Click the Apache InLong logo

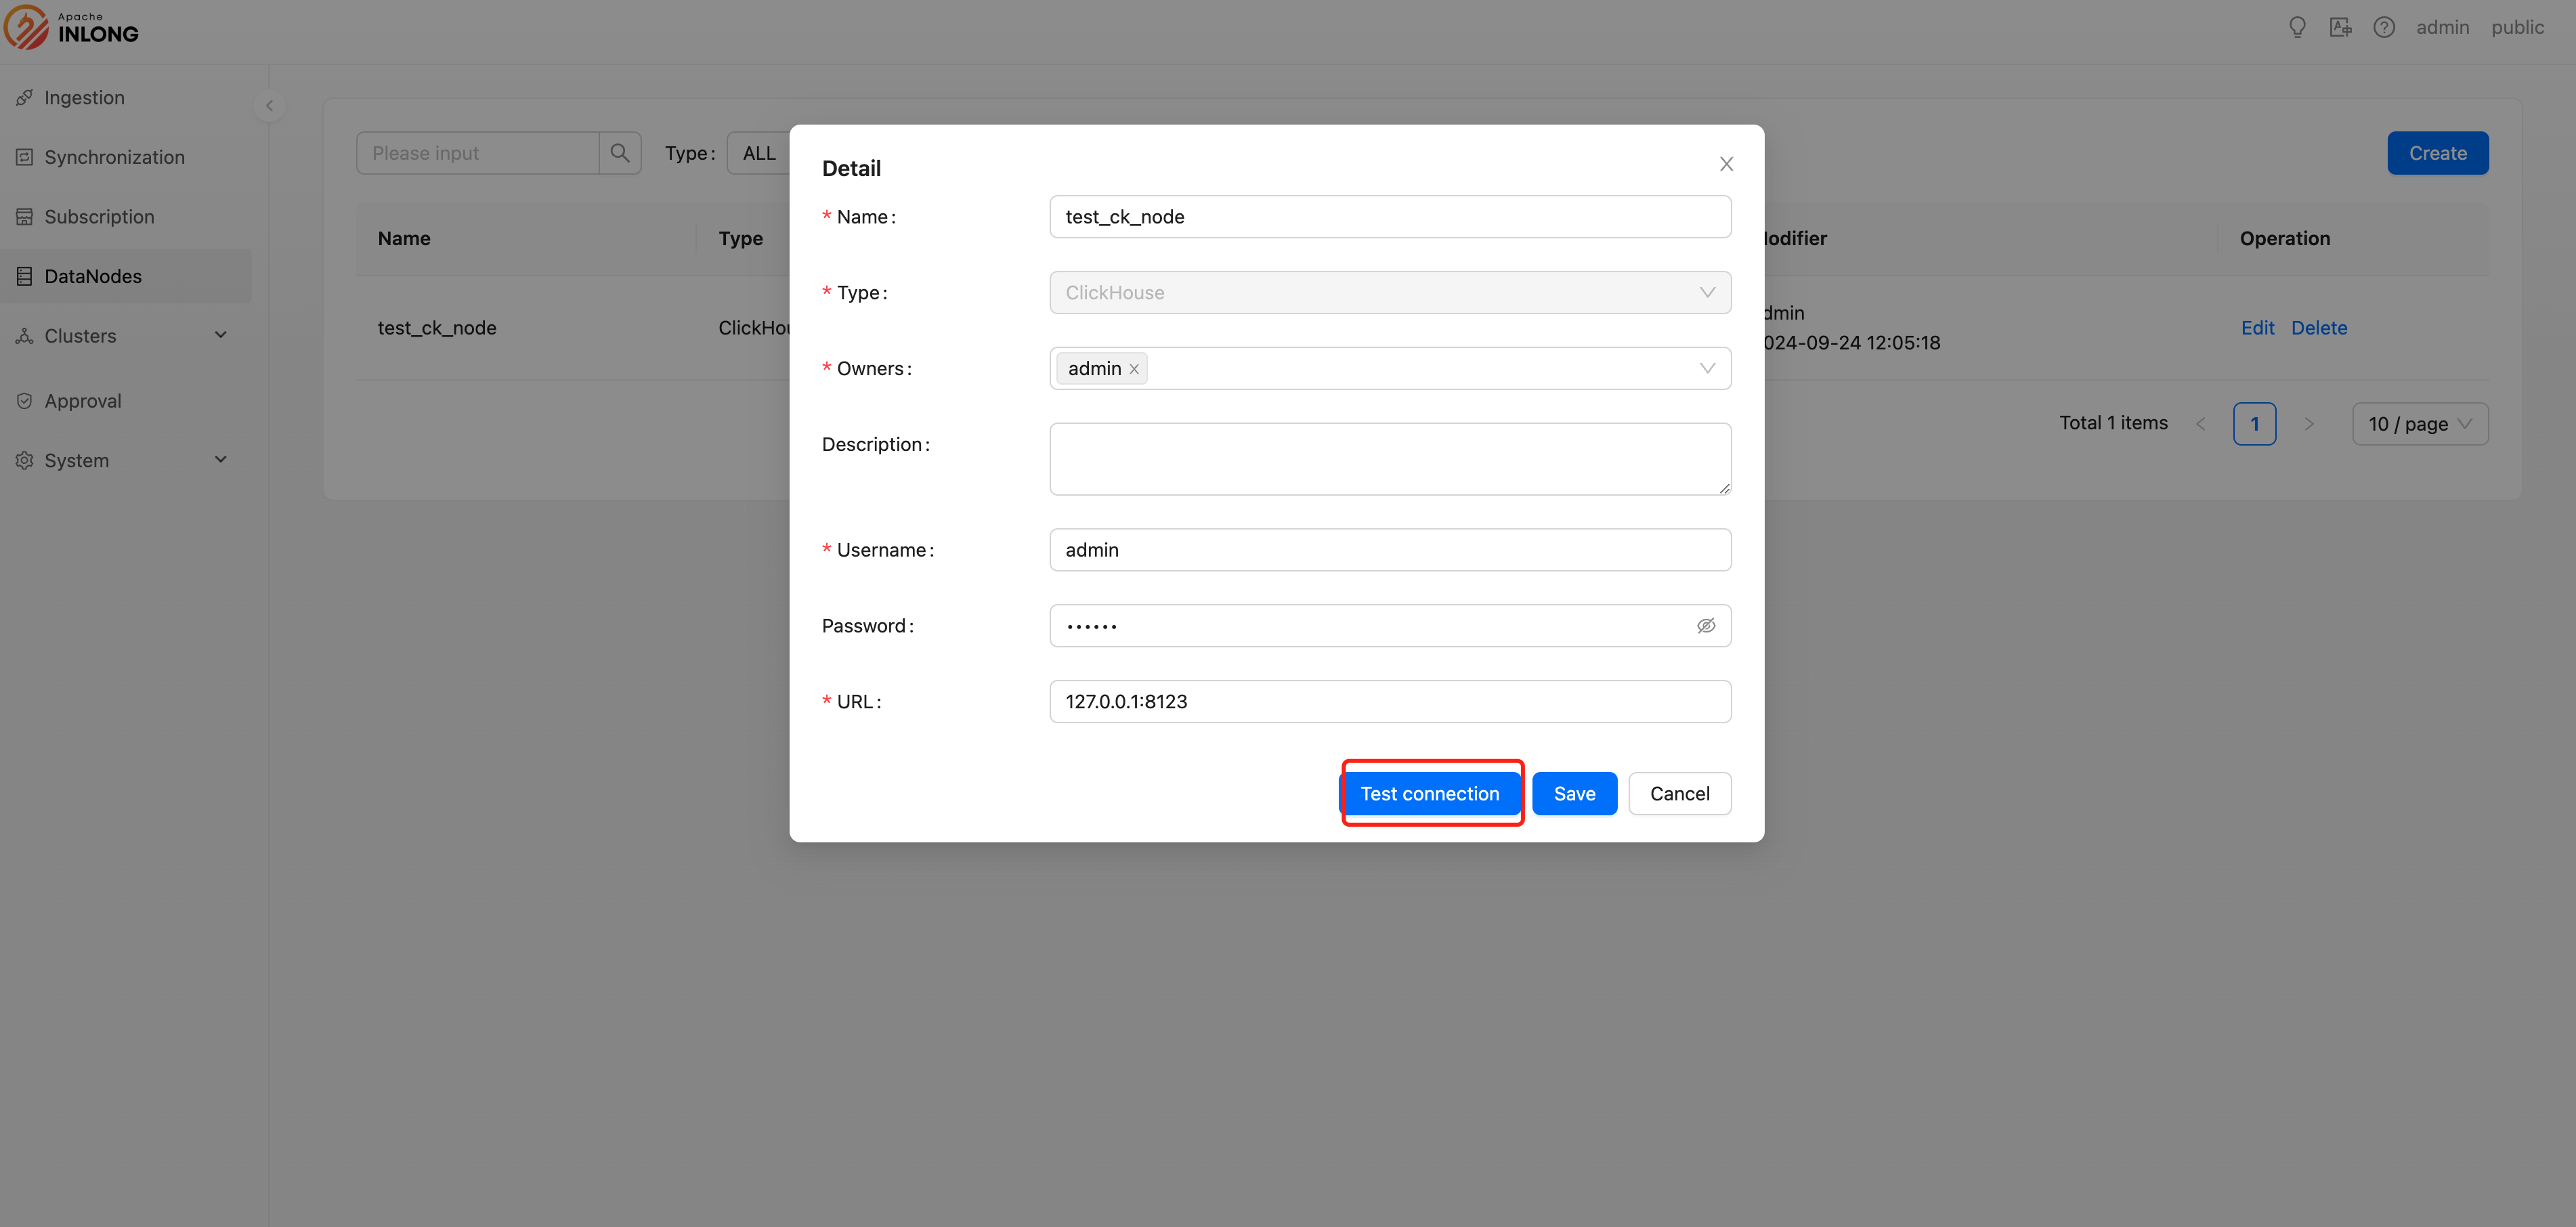point(70,27)
